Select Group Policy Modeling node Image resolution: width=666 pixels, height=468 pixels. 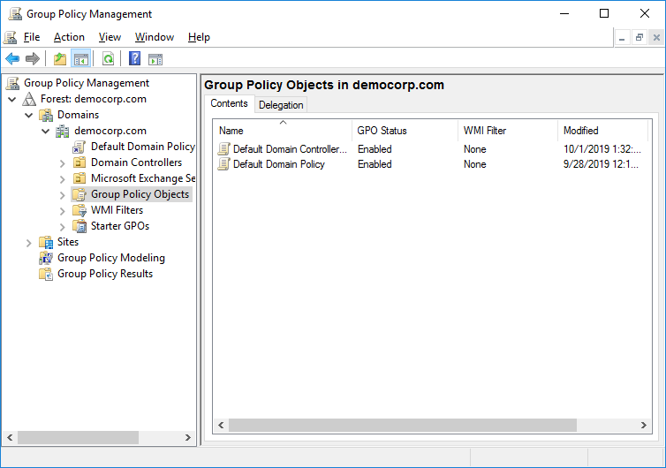click(110, 258)
